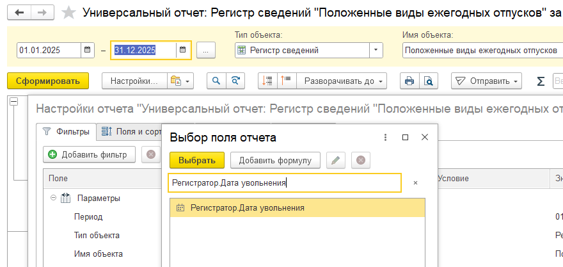This screenshot has height=267, width=563.
Task: Click the Добавить формулу button
Action: pyautogui.click(x=275, y=160)
